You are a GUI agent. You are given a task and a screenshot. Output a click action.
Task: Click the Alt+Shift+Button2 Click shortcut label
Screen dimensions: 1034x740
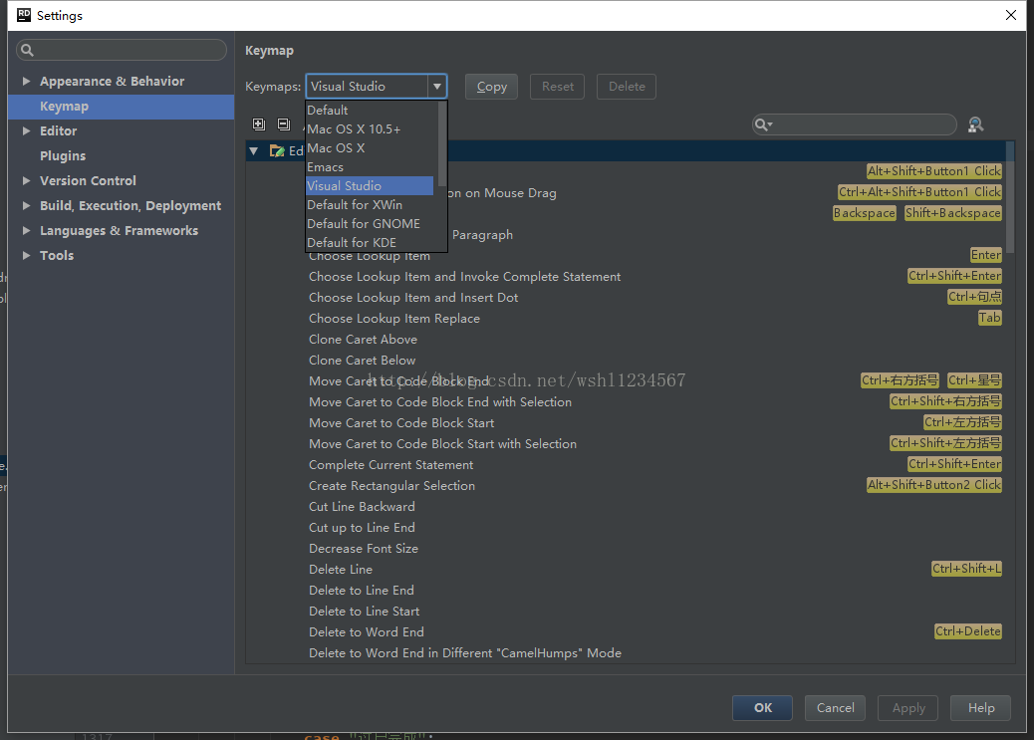(x=933, y=485)
